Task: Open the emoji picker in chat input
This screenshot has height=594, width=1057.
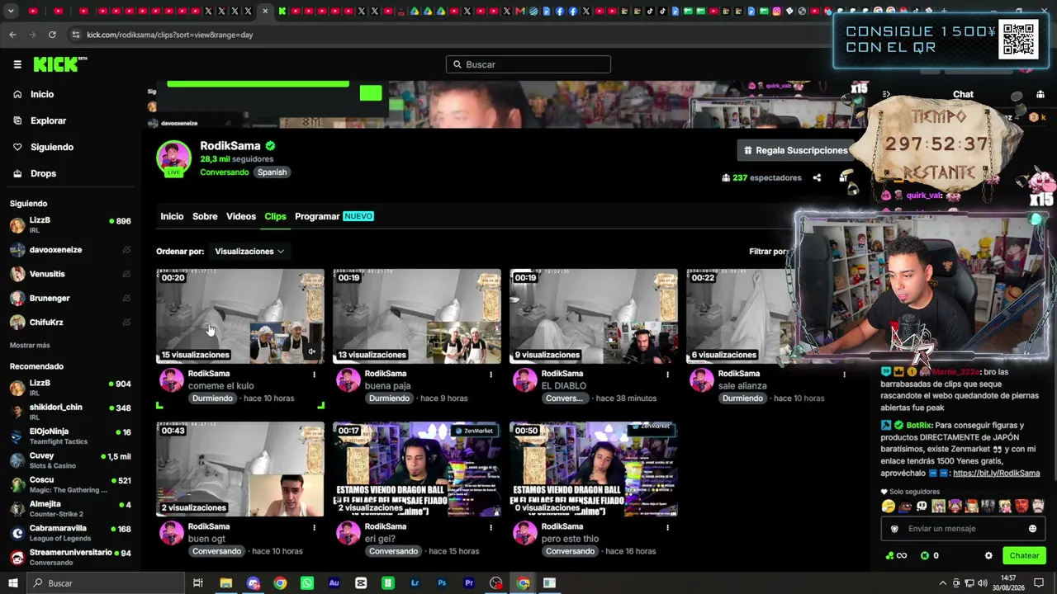Action: [1032, 529]
